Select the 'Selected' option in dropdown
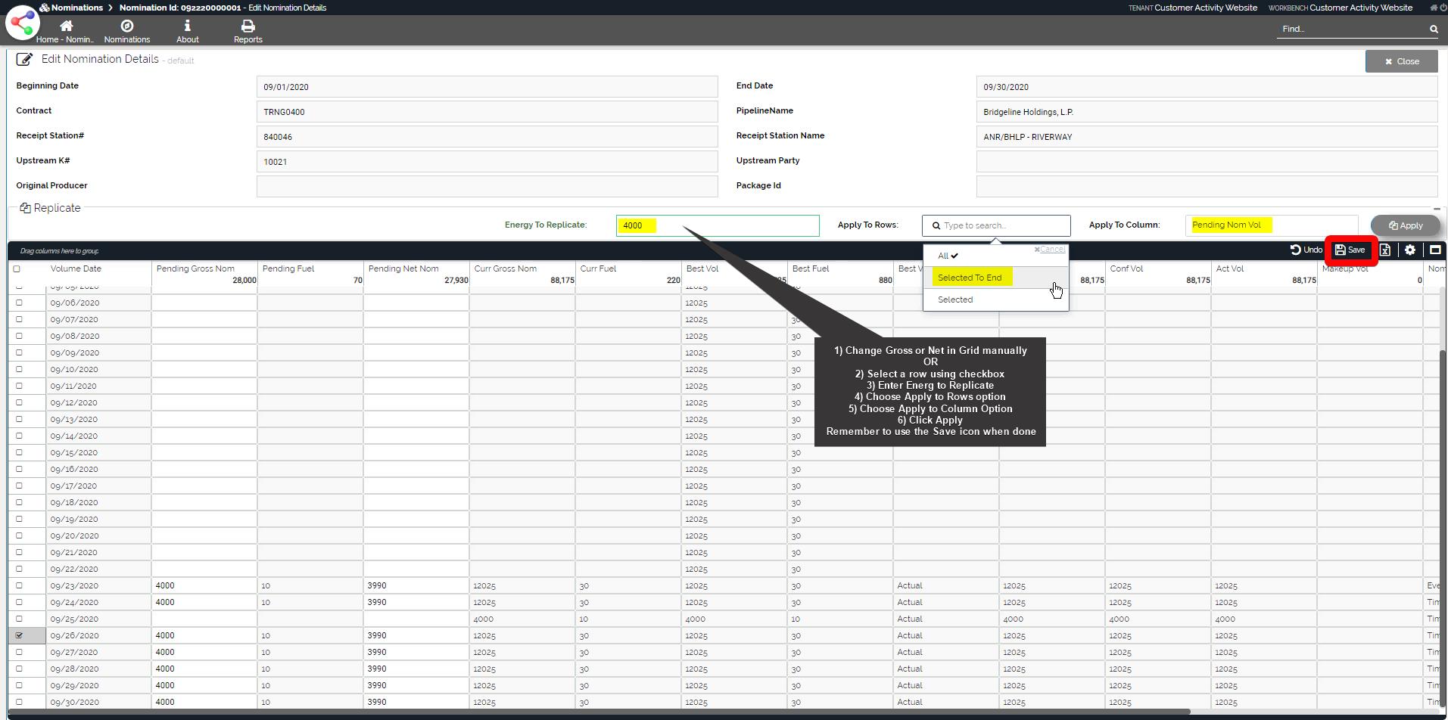Screen dimensions: 1448x720 pyautogui.click(x=955, y=299)
